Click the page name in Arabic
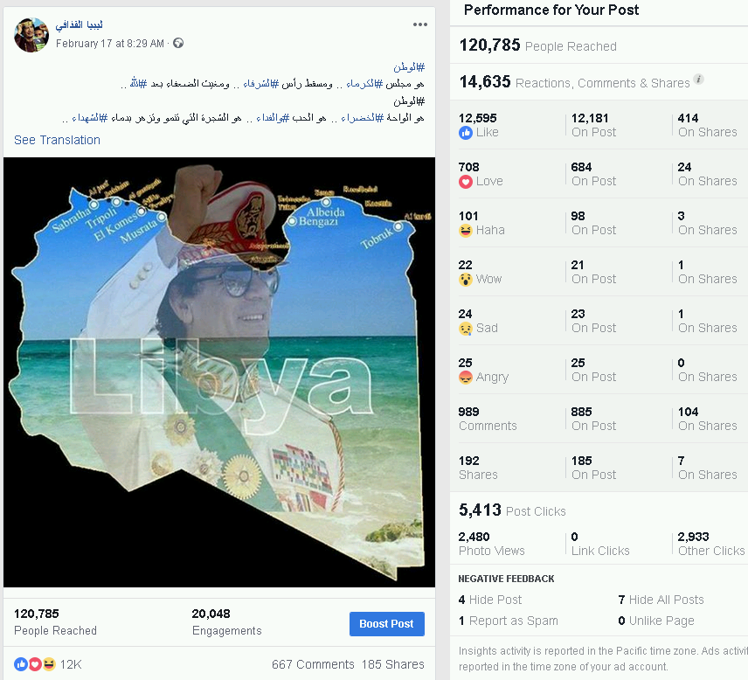 tap(79, 24)
